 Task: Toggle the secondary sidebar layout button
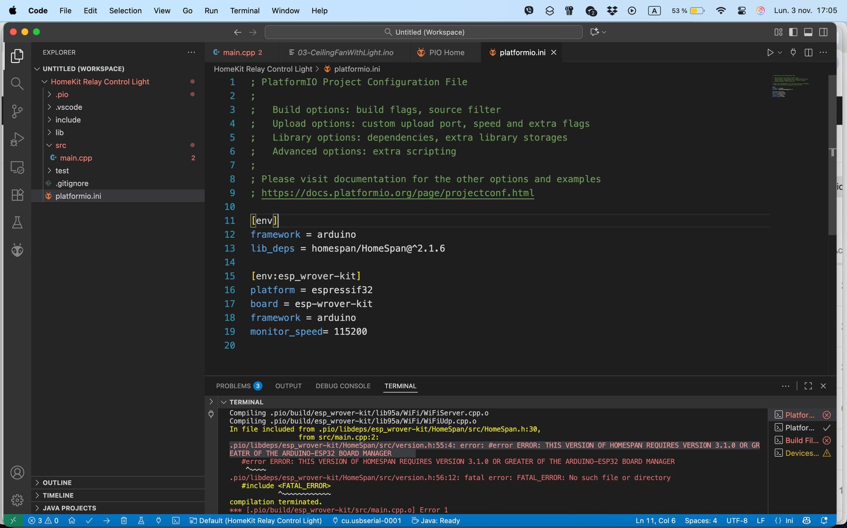click(823, 32)
